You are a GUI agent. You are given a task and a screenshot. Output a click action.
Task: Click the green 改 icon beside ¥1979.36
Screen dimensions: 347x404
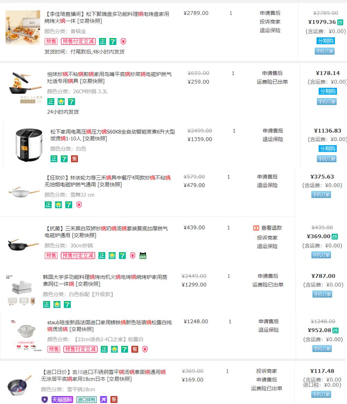[340, 22]
